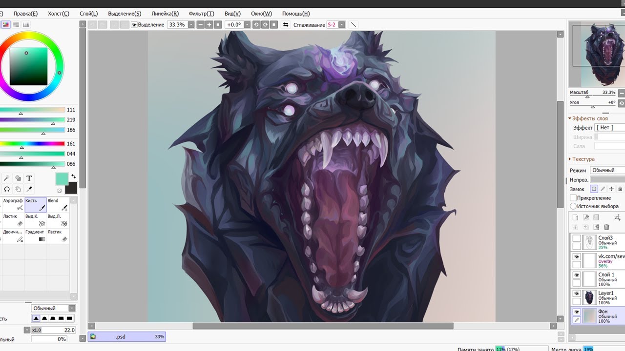Select the Градиент gradient tool
The height and width of the screenshot is (351, 625).
(x=36, y=236)
